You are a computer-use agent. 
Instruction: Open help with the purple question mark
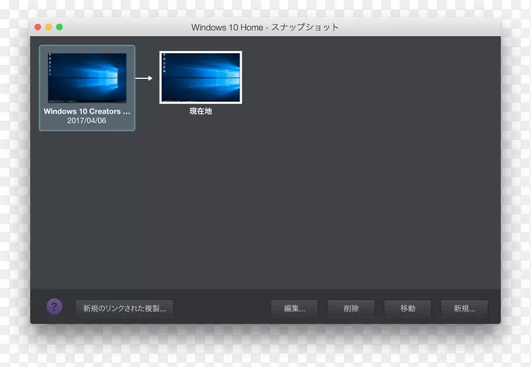[x=54, y=307]
